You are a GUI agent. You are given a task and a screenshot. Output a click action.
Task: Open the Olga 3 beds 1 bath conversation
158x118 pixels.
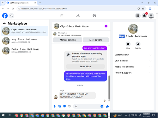pyautogui.click(x=25, y=31)
